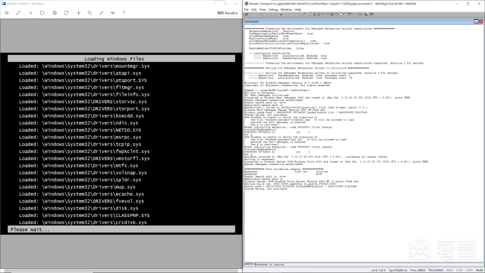Open Registers window via WinDbg toolbar icon

point(323,14)
